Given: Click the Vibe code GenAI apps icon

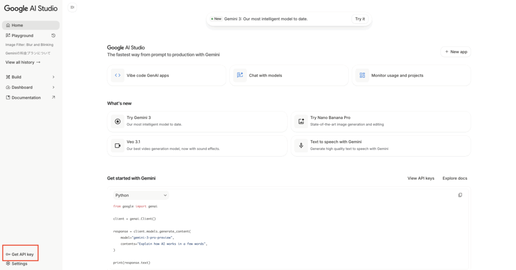Looking at the screenshot, I should pyautogui.click(x=117, y=75).
